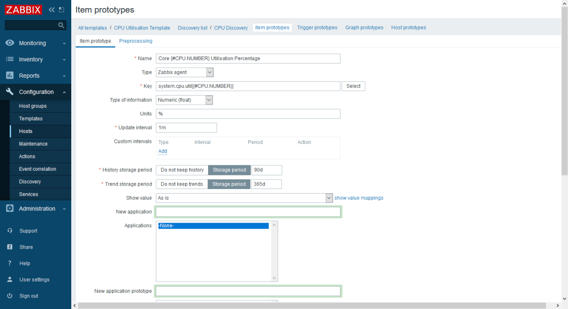The width and height of the screenshot is (568, 309).
Task: Click Add under Custom intervals
Action: tap(163, 151)
